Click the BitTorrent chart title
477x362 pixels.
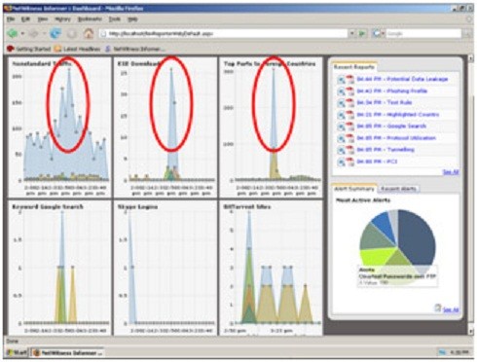[247, 207]
